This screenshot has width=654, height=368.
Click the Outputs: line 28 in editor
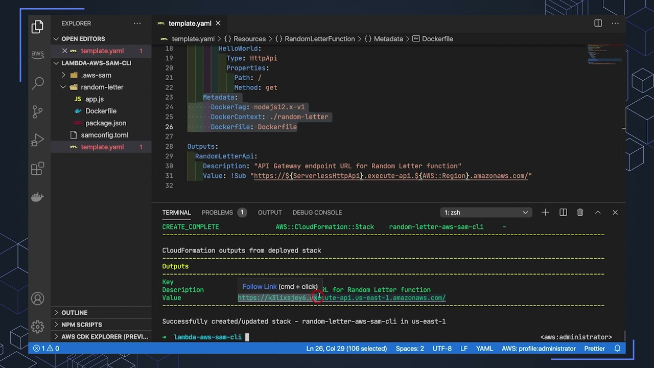point(203,147)
